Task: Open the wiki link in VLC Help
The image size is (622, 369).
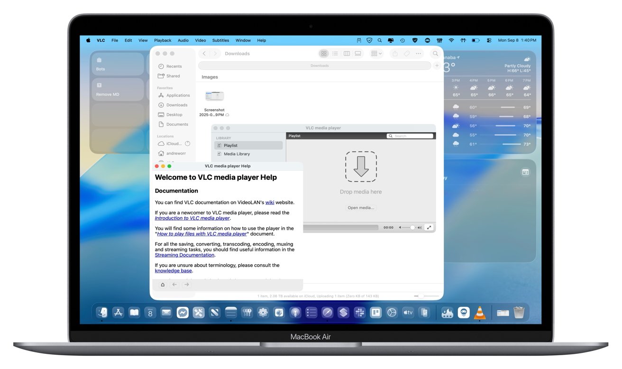Action: point(270,202)
